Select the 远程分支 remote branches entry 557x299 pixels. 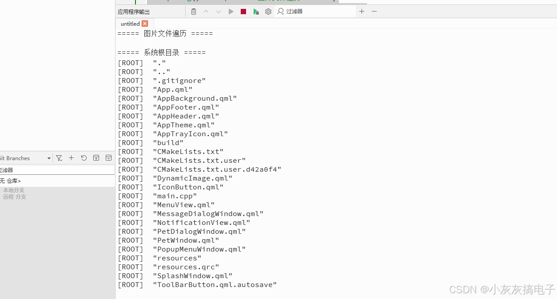14,197
